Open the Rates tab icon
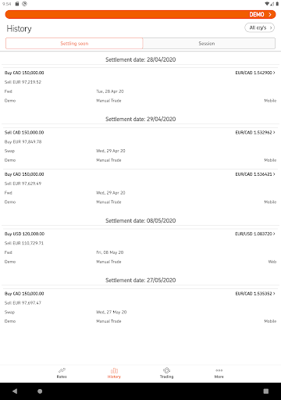Viewport: 281px width, 400px height. click(x=62, y=370)
